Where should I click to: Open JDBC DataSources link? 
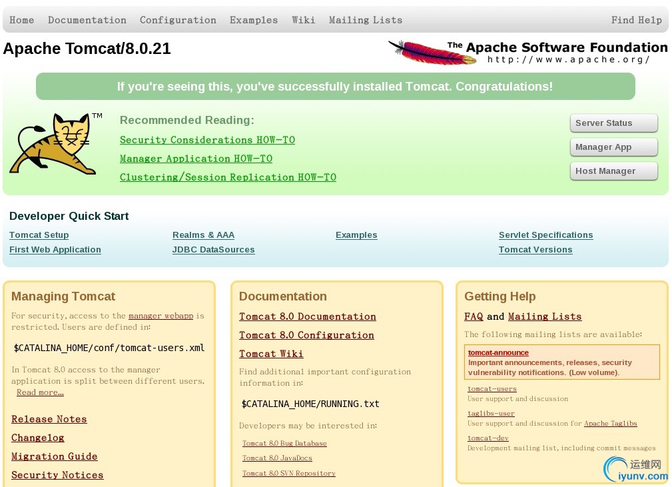point(213,250)
